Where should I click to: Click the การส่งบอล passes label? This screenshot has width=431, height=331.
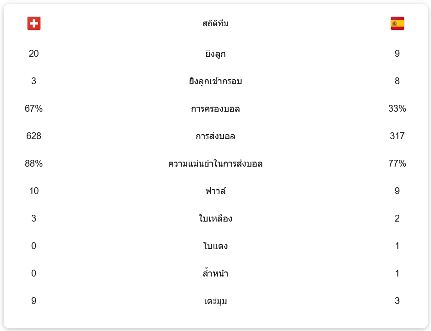[x=215, y=136]
